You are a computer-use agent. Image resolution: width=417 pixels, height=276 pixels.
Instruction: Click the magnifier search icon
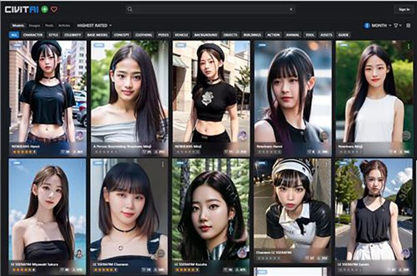point(130,10)
